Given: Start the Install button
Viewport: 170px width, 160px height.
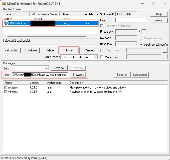Looking at the screenshot, I should (69, 50).
